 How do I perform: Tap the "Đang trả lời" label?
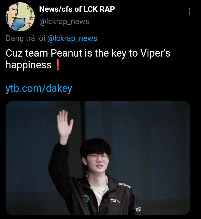click(25, 38)
